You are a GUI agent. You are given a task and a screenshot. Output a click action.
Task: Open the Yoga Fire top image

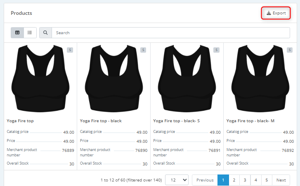click(x=40, y=79)
